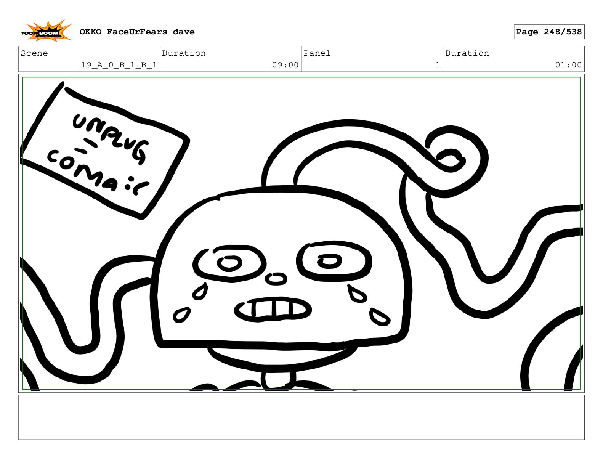Click the scene duration value '09:00'
The width and height of the screenshot is (603, 467).
tap(285, 65)
